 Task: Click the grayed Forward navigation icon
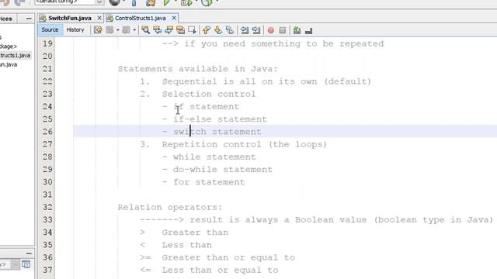coord(126,30)
